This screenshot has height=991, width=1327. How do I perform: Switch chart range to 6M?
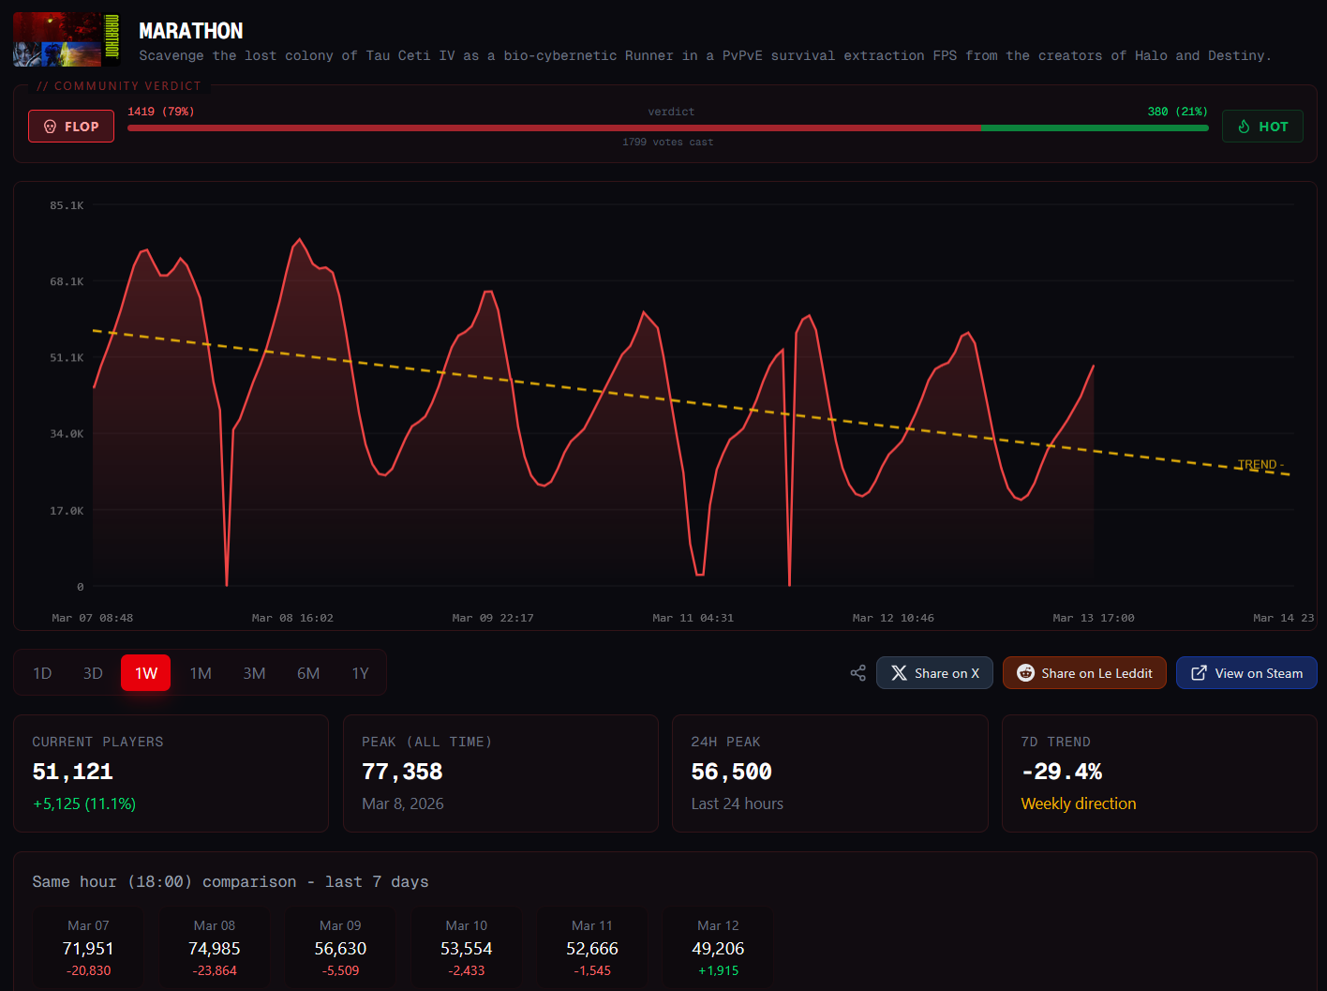308,673
